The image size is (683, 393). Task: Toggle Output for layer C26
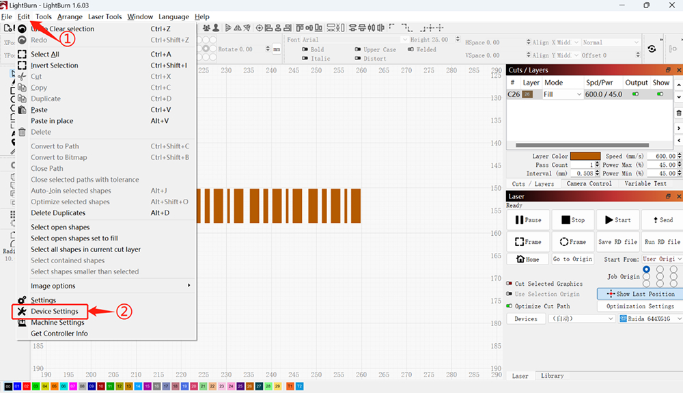pyautogui.click(x=636, y=94)
